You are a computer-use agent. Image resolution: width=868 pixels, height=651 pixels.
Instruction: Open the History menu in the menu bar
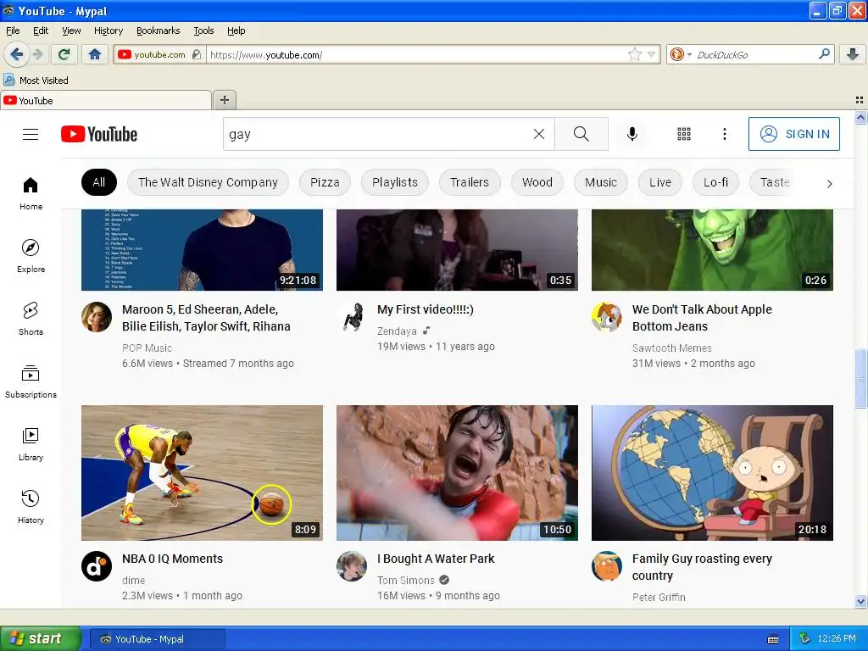pos(108,31)
